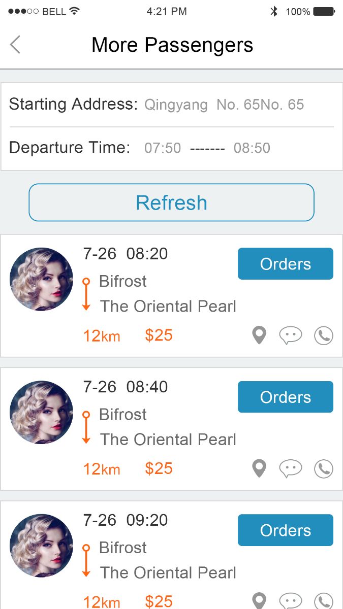The width and height of the screenshot is (343, 609).
Task: Tap phone icon for 08:40 ride
Action: pos(324,468)
